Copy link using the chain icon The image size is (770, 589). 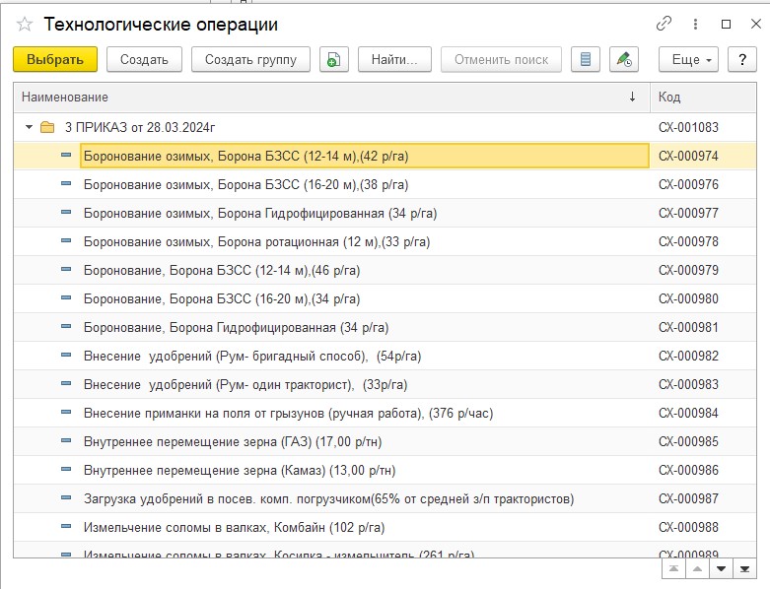tap(664, 24)
